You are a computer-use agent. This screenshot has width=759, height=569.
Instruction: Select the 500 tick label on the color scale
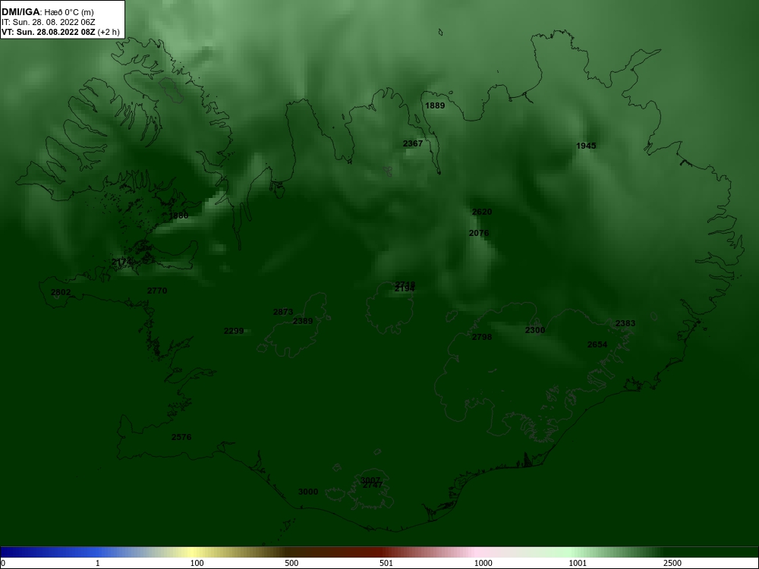(x=291, y=563)
